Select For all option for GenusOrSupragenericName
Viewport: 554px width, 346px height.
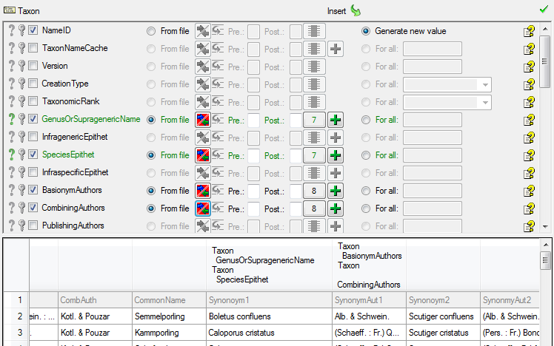click(x=366, y=120)
